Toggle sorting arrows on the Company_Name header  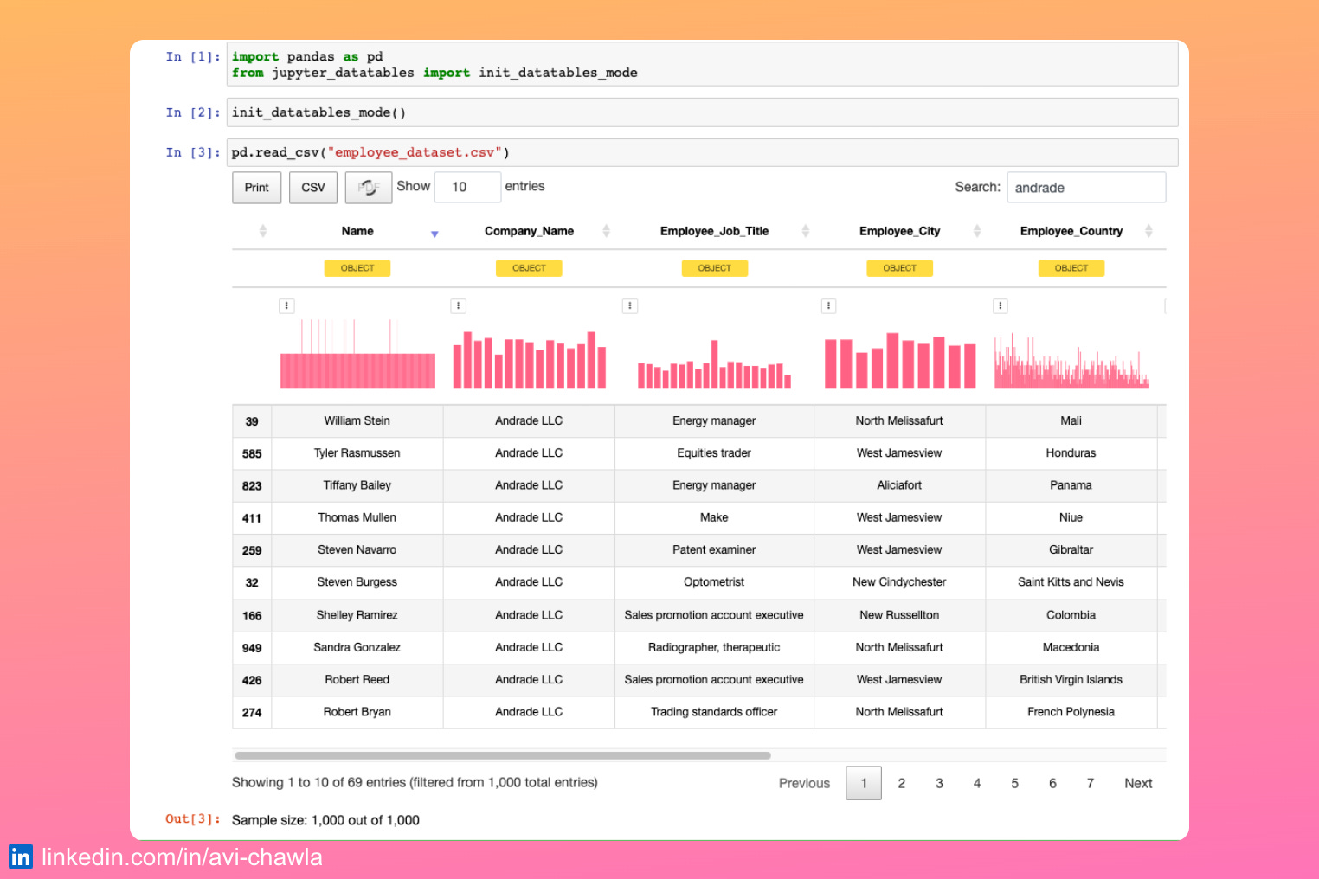(606, 230)
